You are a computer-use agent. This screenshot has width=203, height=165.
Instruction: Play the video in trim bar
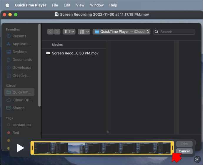tap(20, 148)
